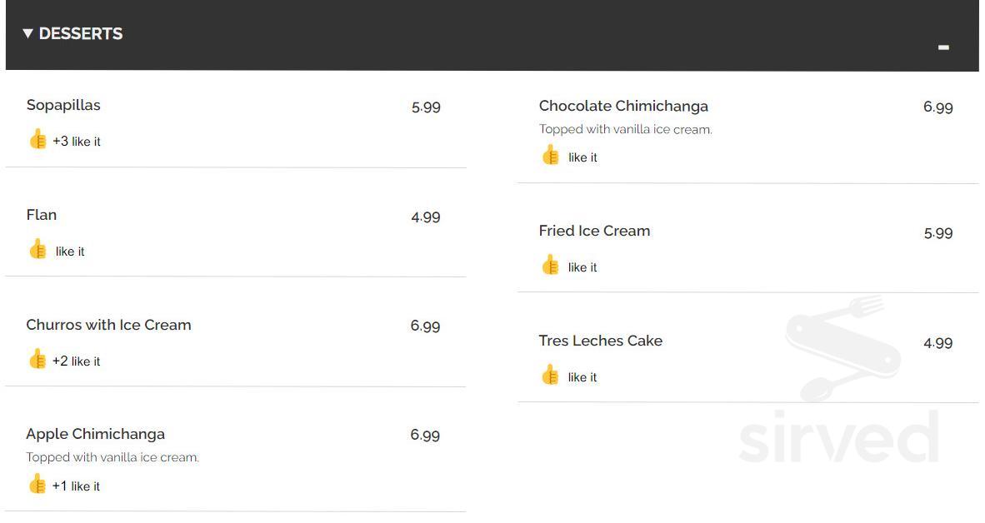Click the "+3 like it" text for Sopapillas
The width and height of the screenshot is (985, 523).
click(x=77, y=142)
